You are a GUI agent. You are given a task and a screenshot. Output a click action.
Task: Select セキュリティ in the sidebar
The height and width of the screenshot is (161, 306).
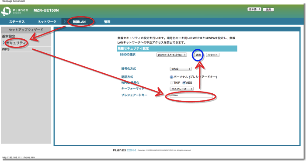click(x=16, y=43)
